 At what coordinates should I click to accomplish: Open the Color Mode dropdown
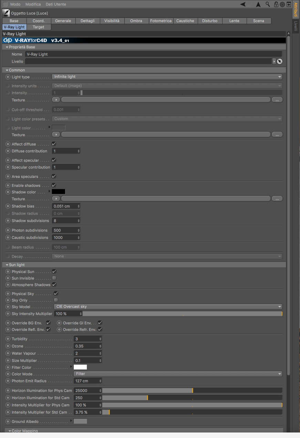coord(178,374)
